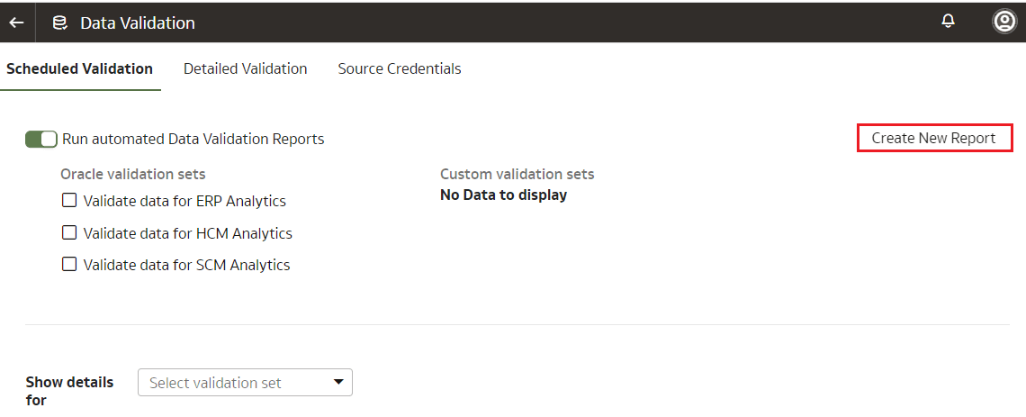Click the Show details for label
This screenshot has height=417, width=1026.
click(69, 390)
